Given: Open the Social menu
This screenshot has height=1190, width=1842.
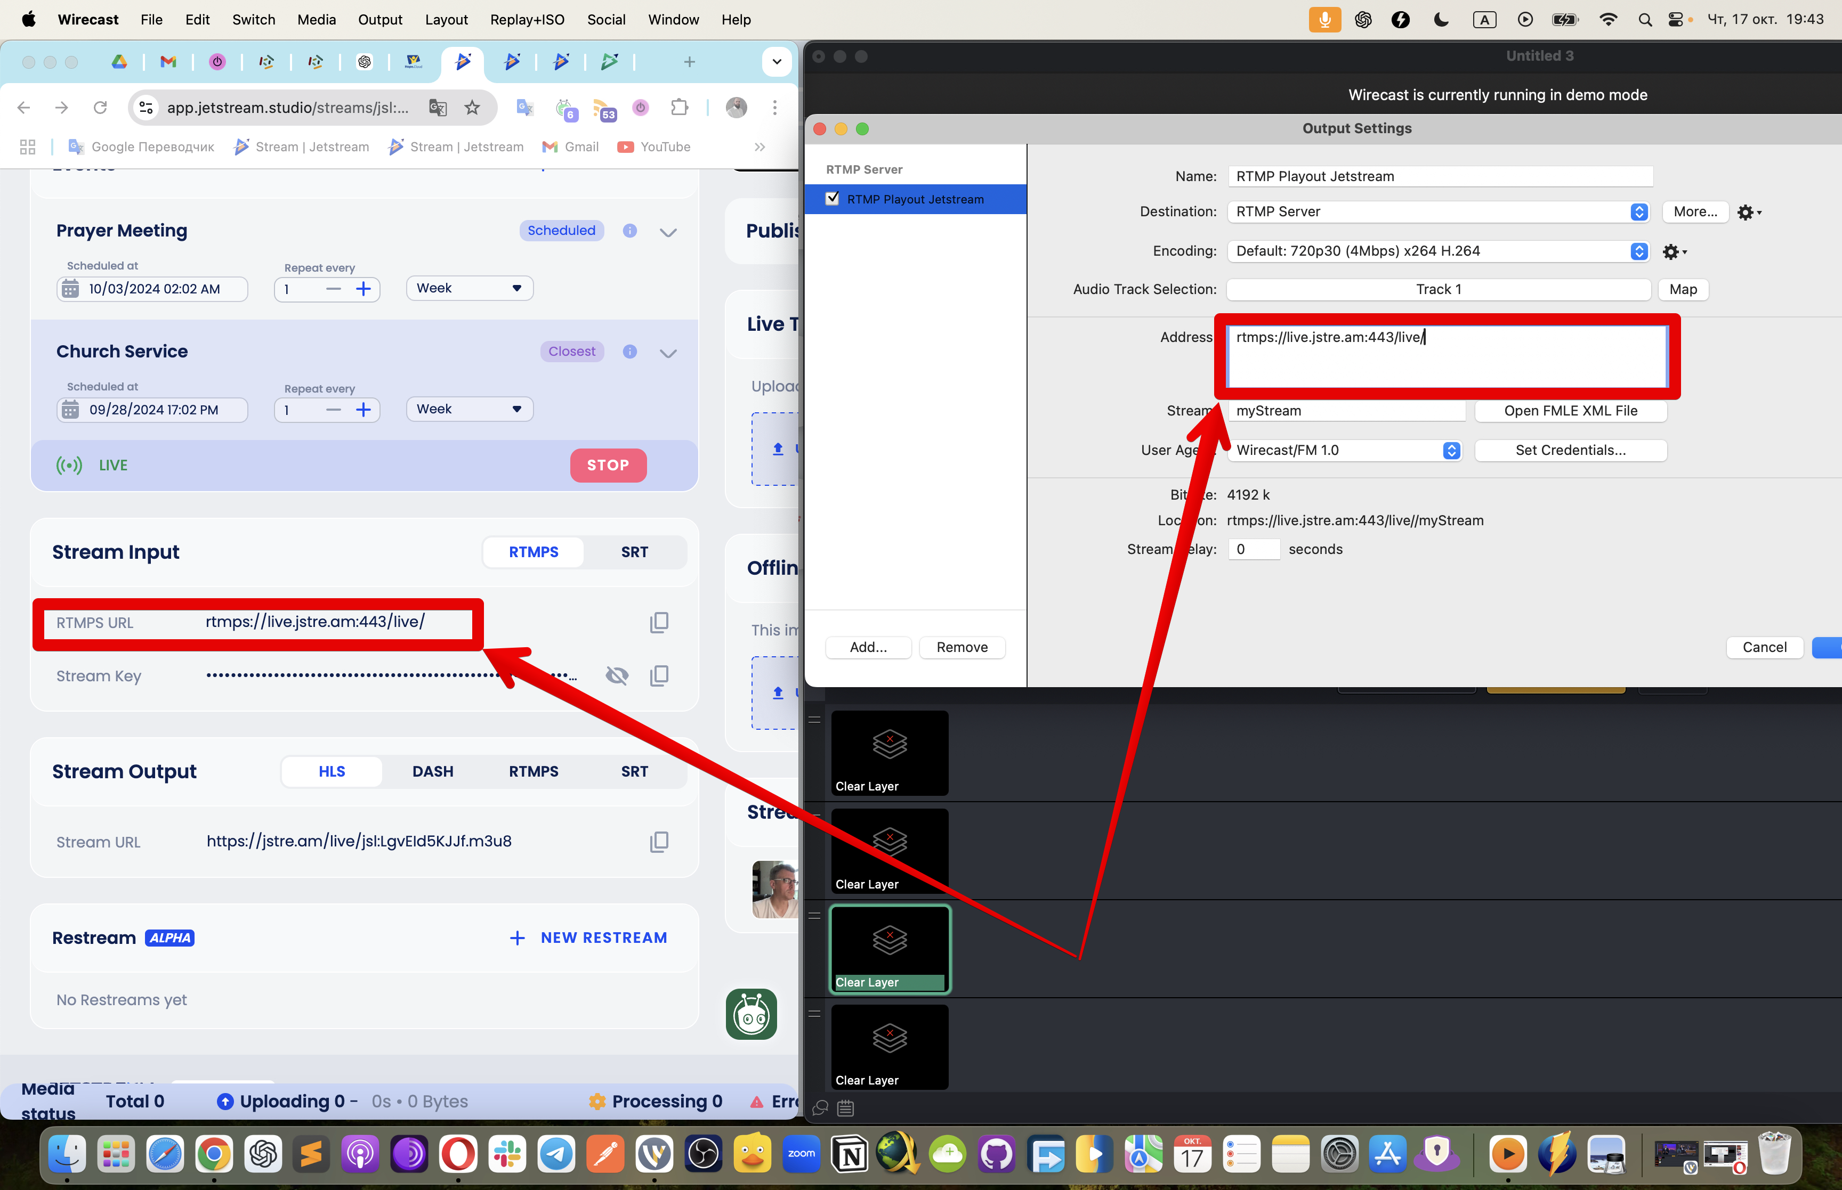Looking at the screenshot, I should pyautogui.click(x=606, y=20).
